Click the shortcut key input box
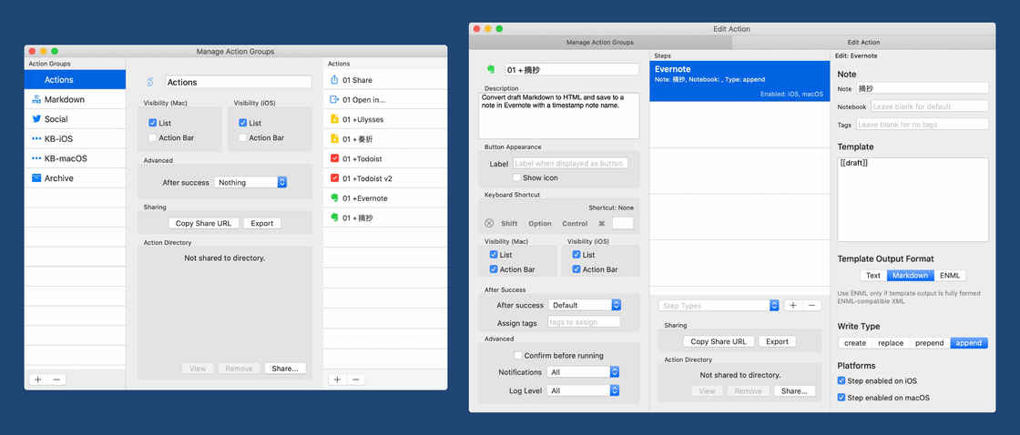Image resolution: width=1020 pixels, height=435 pixels. [623, 223]
